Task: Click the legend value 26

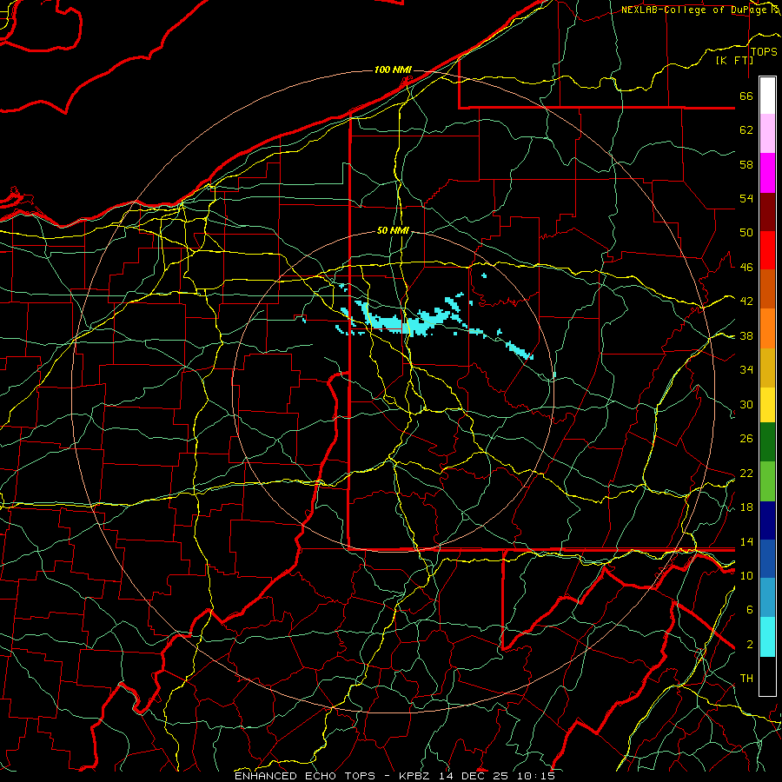Action: (746, 439)
